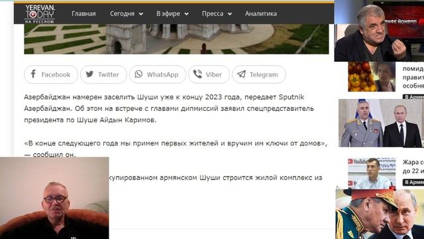Click the webcam overlay of man with glasses

click(x=54, y=198)
